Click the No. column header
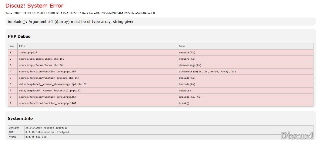 (x=12, y=46)
